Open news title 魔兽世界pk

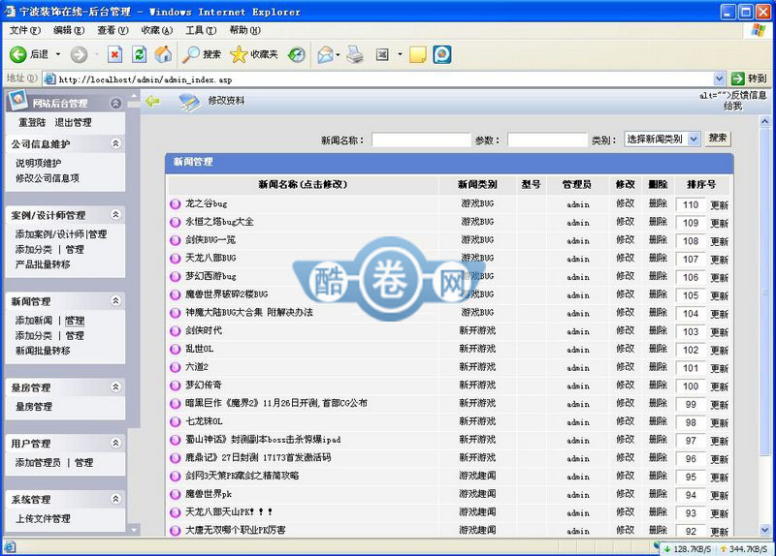pos(209,494)
